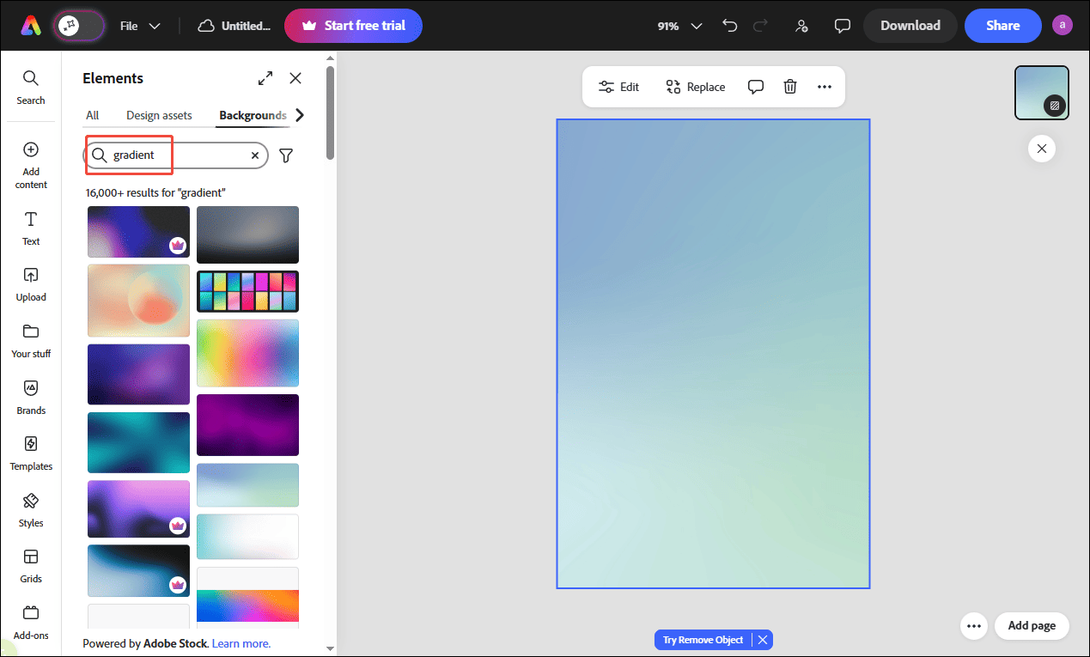This screenshot has width=1090, height=657.
Task: Delete the selected gradient background
Action: 789,86
